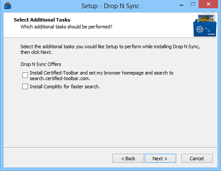Tick the Install Complitly checkbox box
221x171 pixels.
click(25, 87)
